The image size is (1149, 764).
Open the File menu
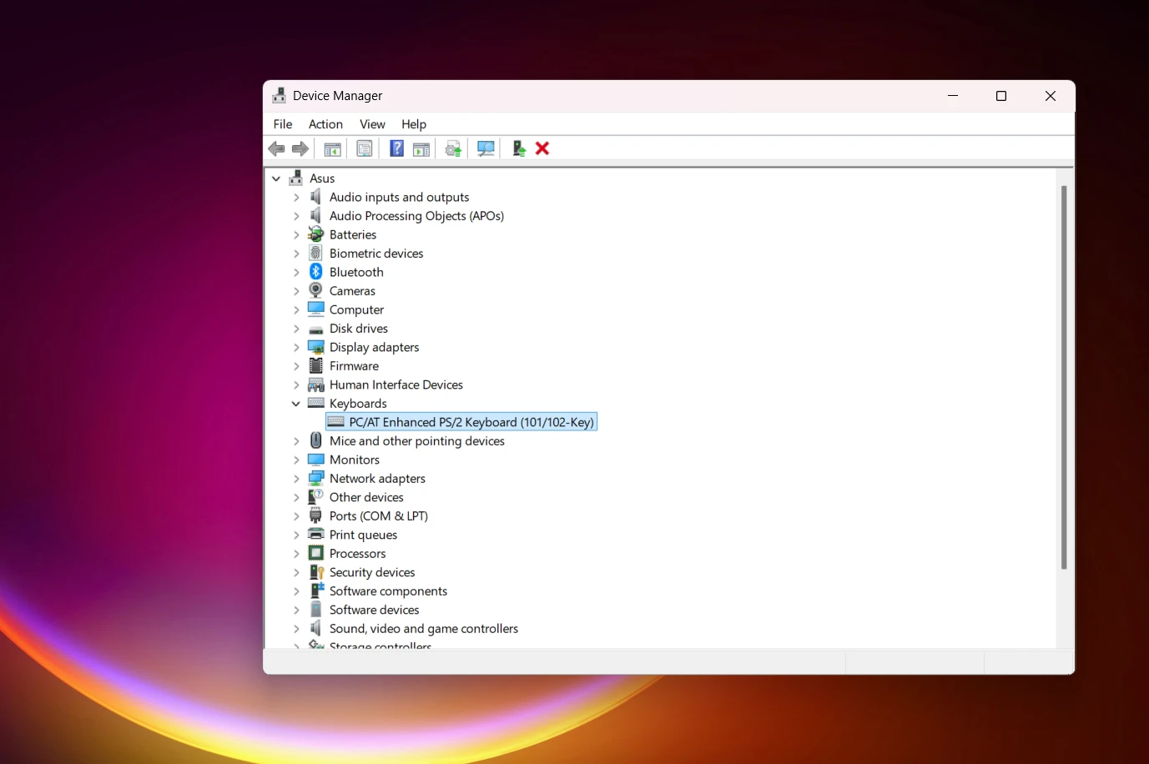[x=283, y=124]
